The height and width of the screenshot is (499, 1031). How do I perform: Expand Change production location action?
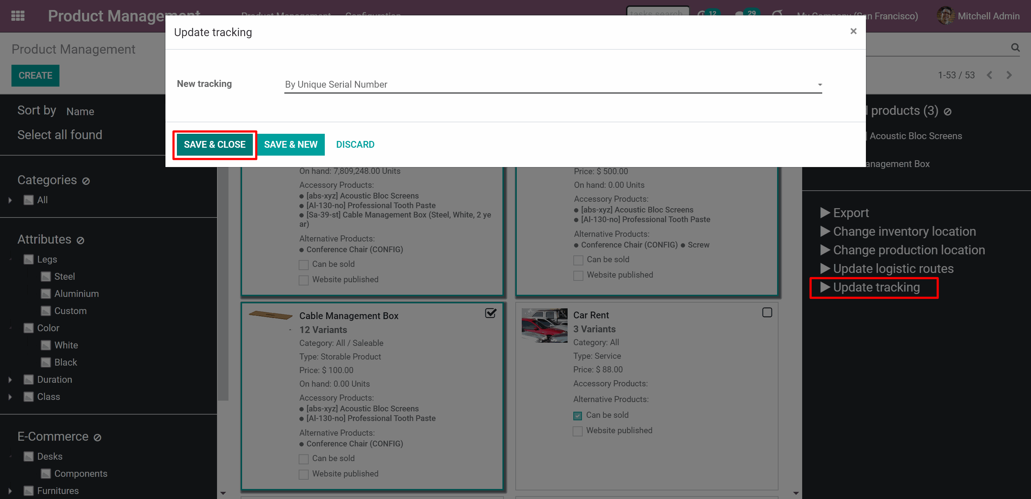(x=902, y=250)
